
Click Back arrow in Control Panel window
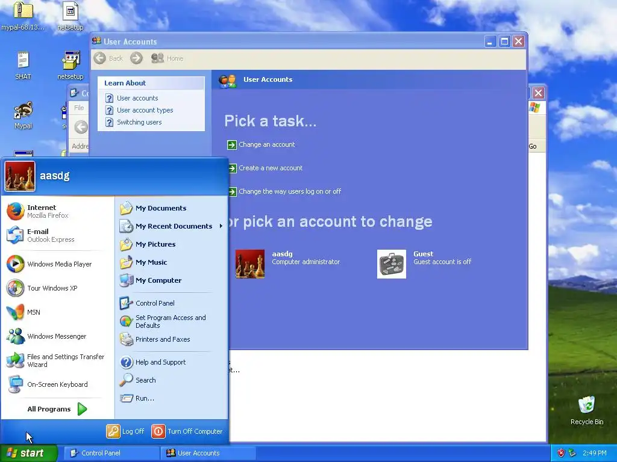pos(81,127)
